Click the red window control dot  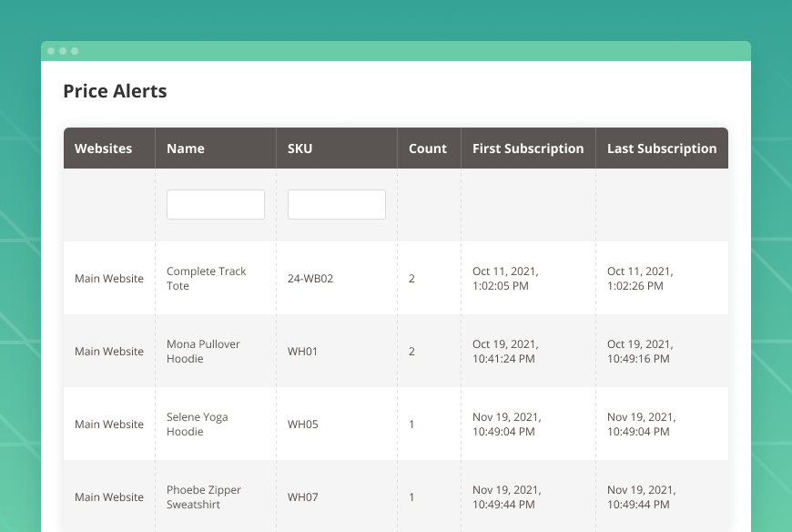coord(53,51)
